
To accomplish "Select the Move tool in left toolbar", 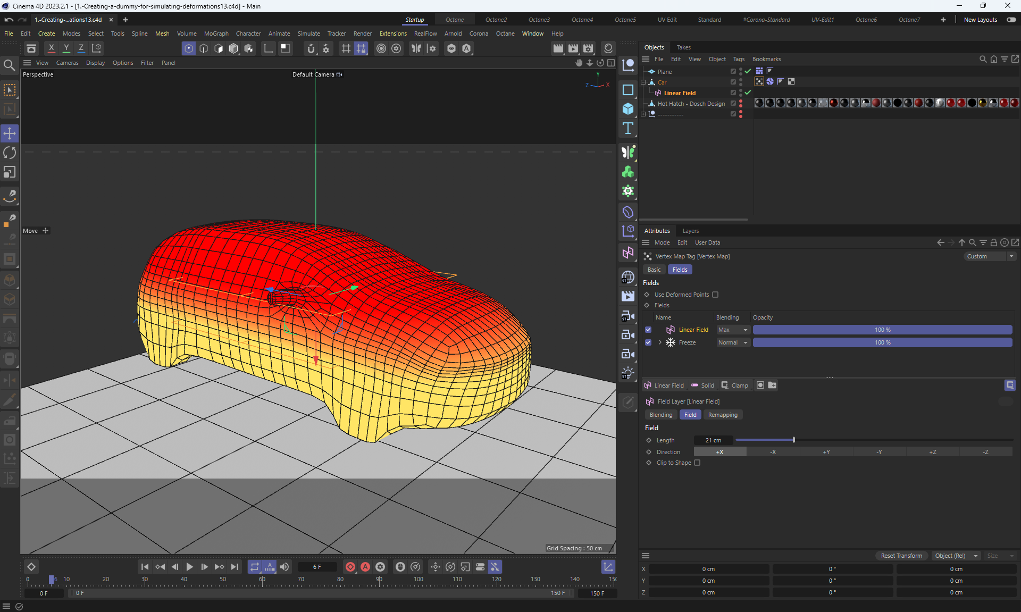I will (10, 133).
